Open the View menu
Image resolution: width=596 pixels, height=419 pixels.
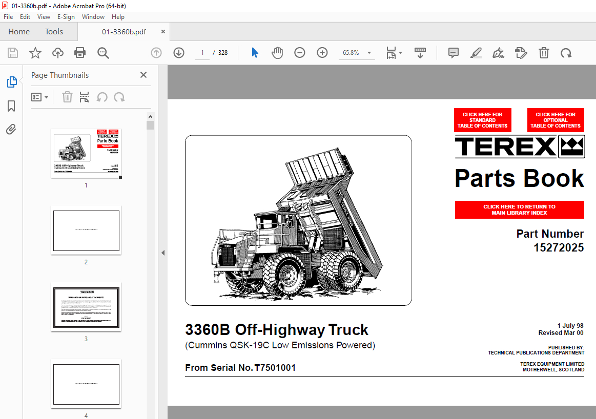pos(44,17)
